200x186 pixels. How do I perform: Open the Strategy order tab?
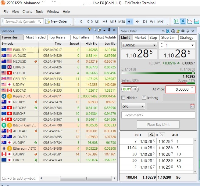(x=187, y=38)
